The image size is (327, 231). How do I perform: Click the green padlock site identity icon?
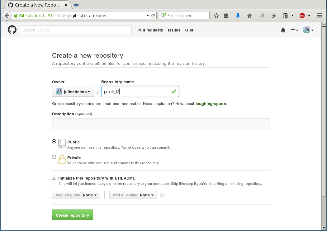(x=16, y=16)
